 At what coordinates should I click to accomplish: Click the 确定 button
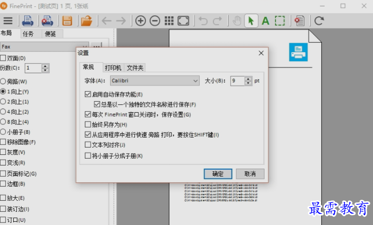pos(218,174)
